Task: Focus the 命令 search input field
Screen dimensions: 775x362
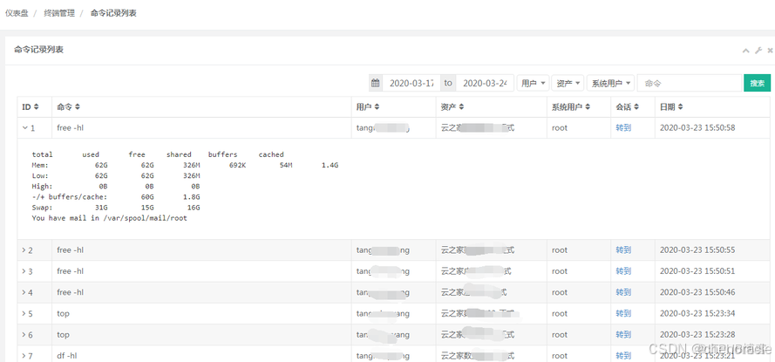Action: (x=690, y=83)
